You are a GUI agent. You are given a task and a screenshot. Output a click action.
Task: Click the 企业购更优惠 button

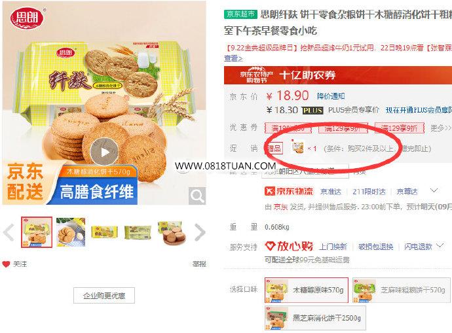[104, 295]
